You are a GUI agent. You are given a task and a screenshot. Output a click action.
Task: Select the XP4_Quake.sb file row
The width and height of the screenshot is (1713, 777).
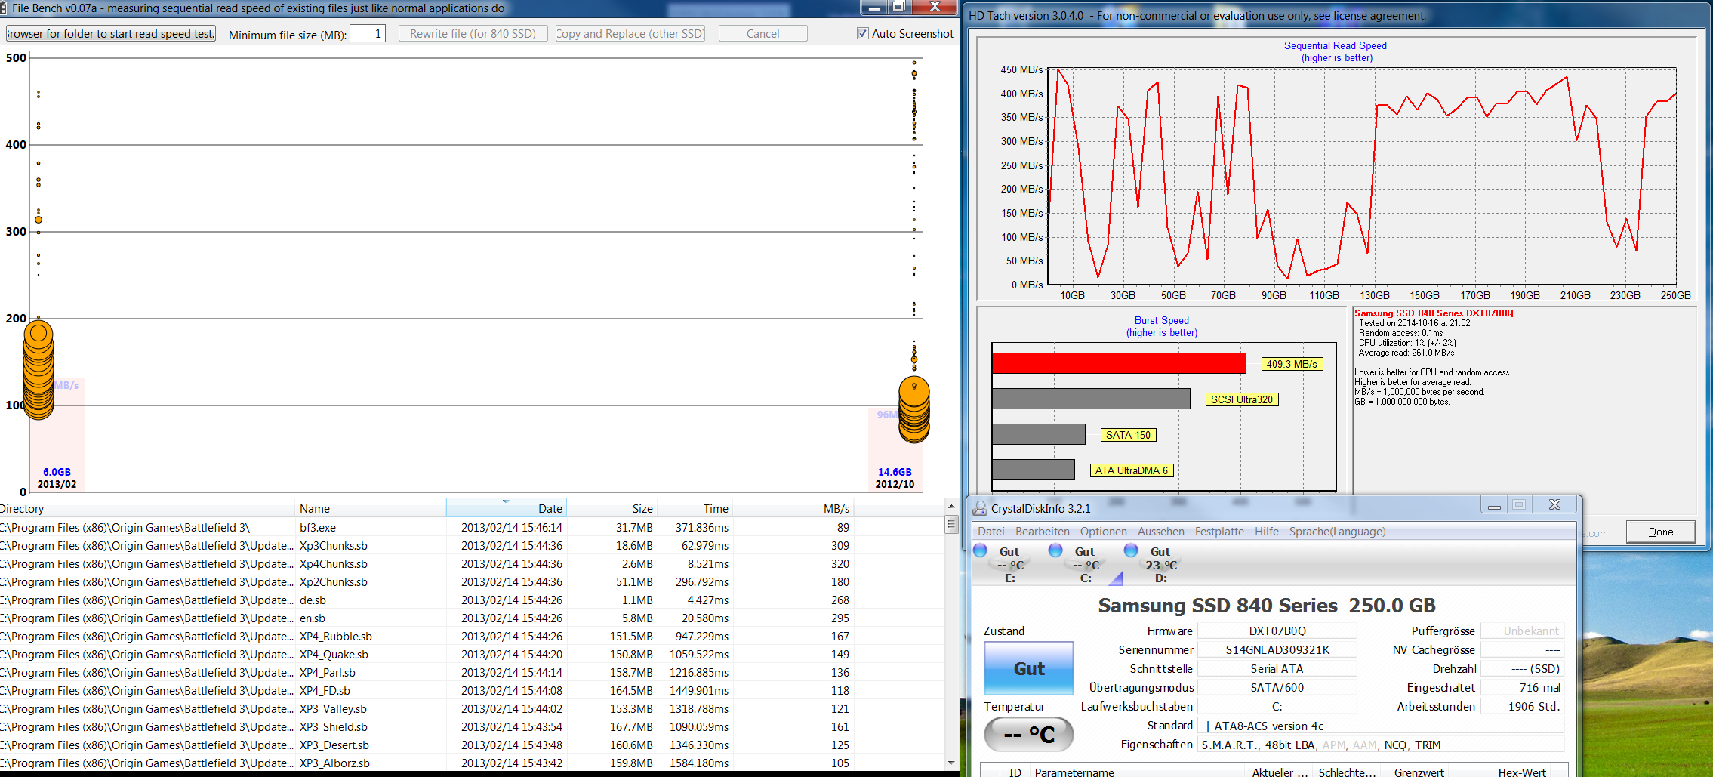[472, 654]
